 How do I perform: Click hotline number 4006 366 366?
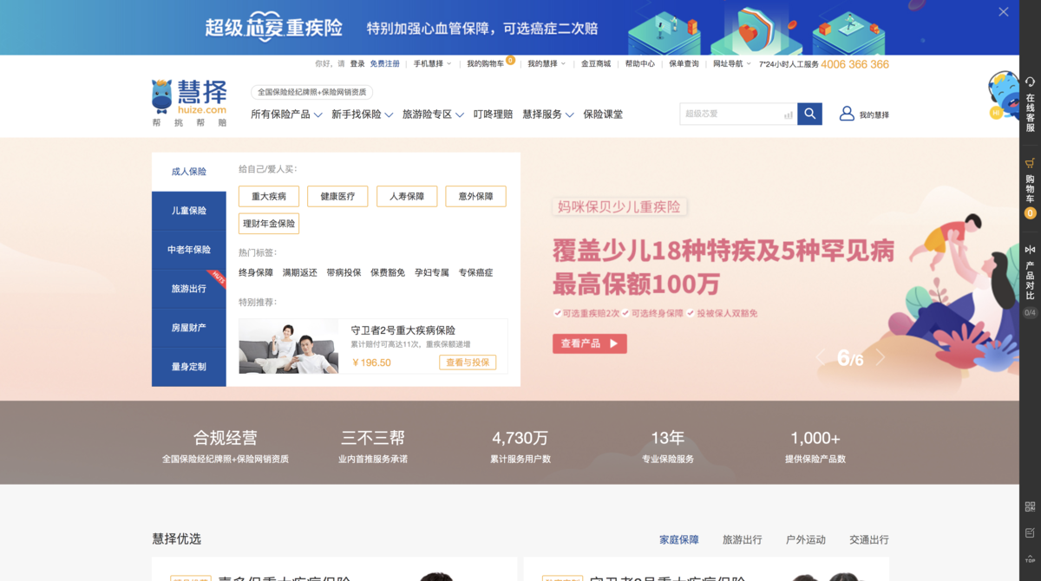[854, 64]
